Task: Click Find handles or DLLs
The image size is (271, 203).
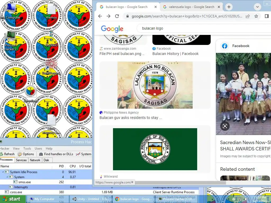Action: click(56, 154)
